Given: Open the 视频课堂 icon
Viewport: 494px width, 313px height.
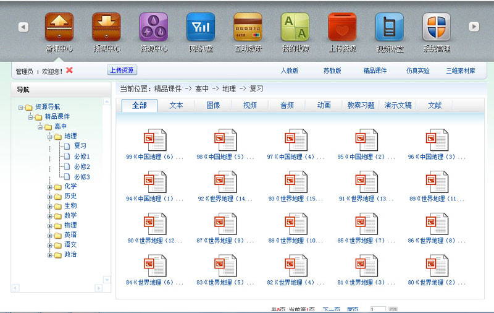Looking at the screenshot, I should click(x=390, y=27).
